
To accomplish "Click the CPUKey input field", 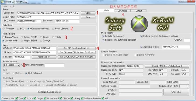I will [x=34, y=48].
